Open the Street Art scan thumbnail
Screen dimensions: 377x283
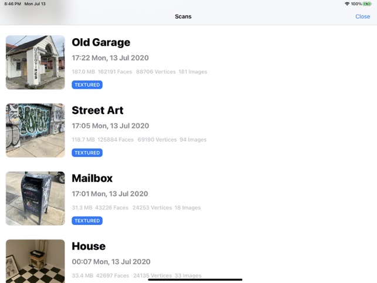coord(35,130)
